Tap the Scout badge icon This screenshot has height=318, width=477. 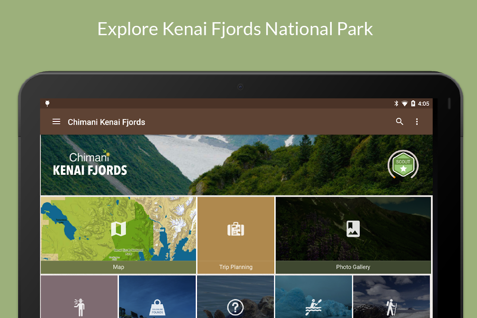(x=403, y=165)
